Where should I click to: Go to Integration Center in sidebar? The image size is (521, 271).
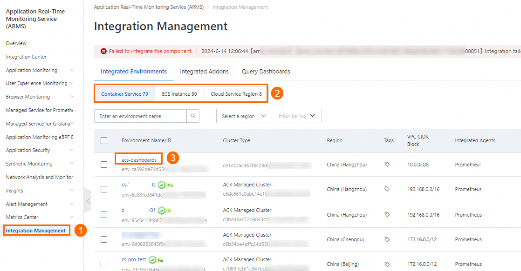pos(26,57)
